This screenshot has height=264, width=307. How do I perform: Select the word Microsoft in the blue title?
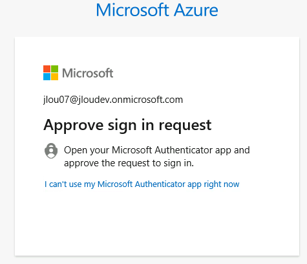(x=132, y=10)
